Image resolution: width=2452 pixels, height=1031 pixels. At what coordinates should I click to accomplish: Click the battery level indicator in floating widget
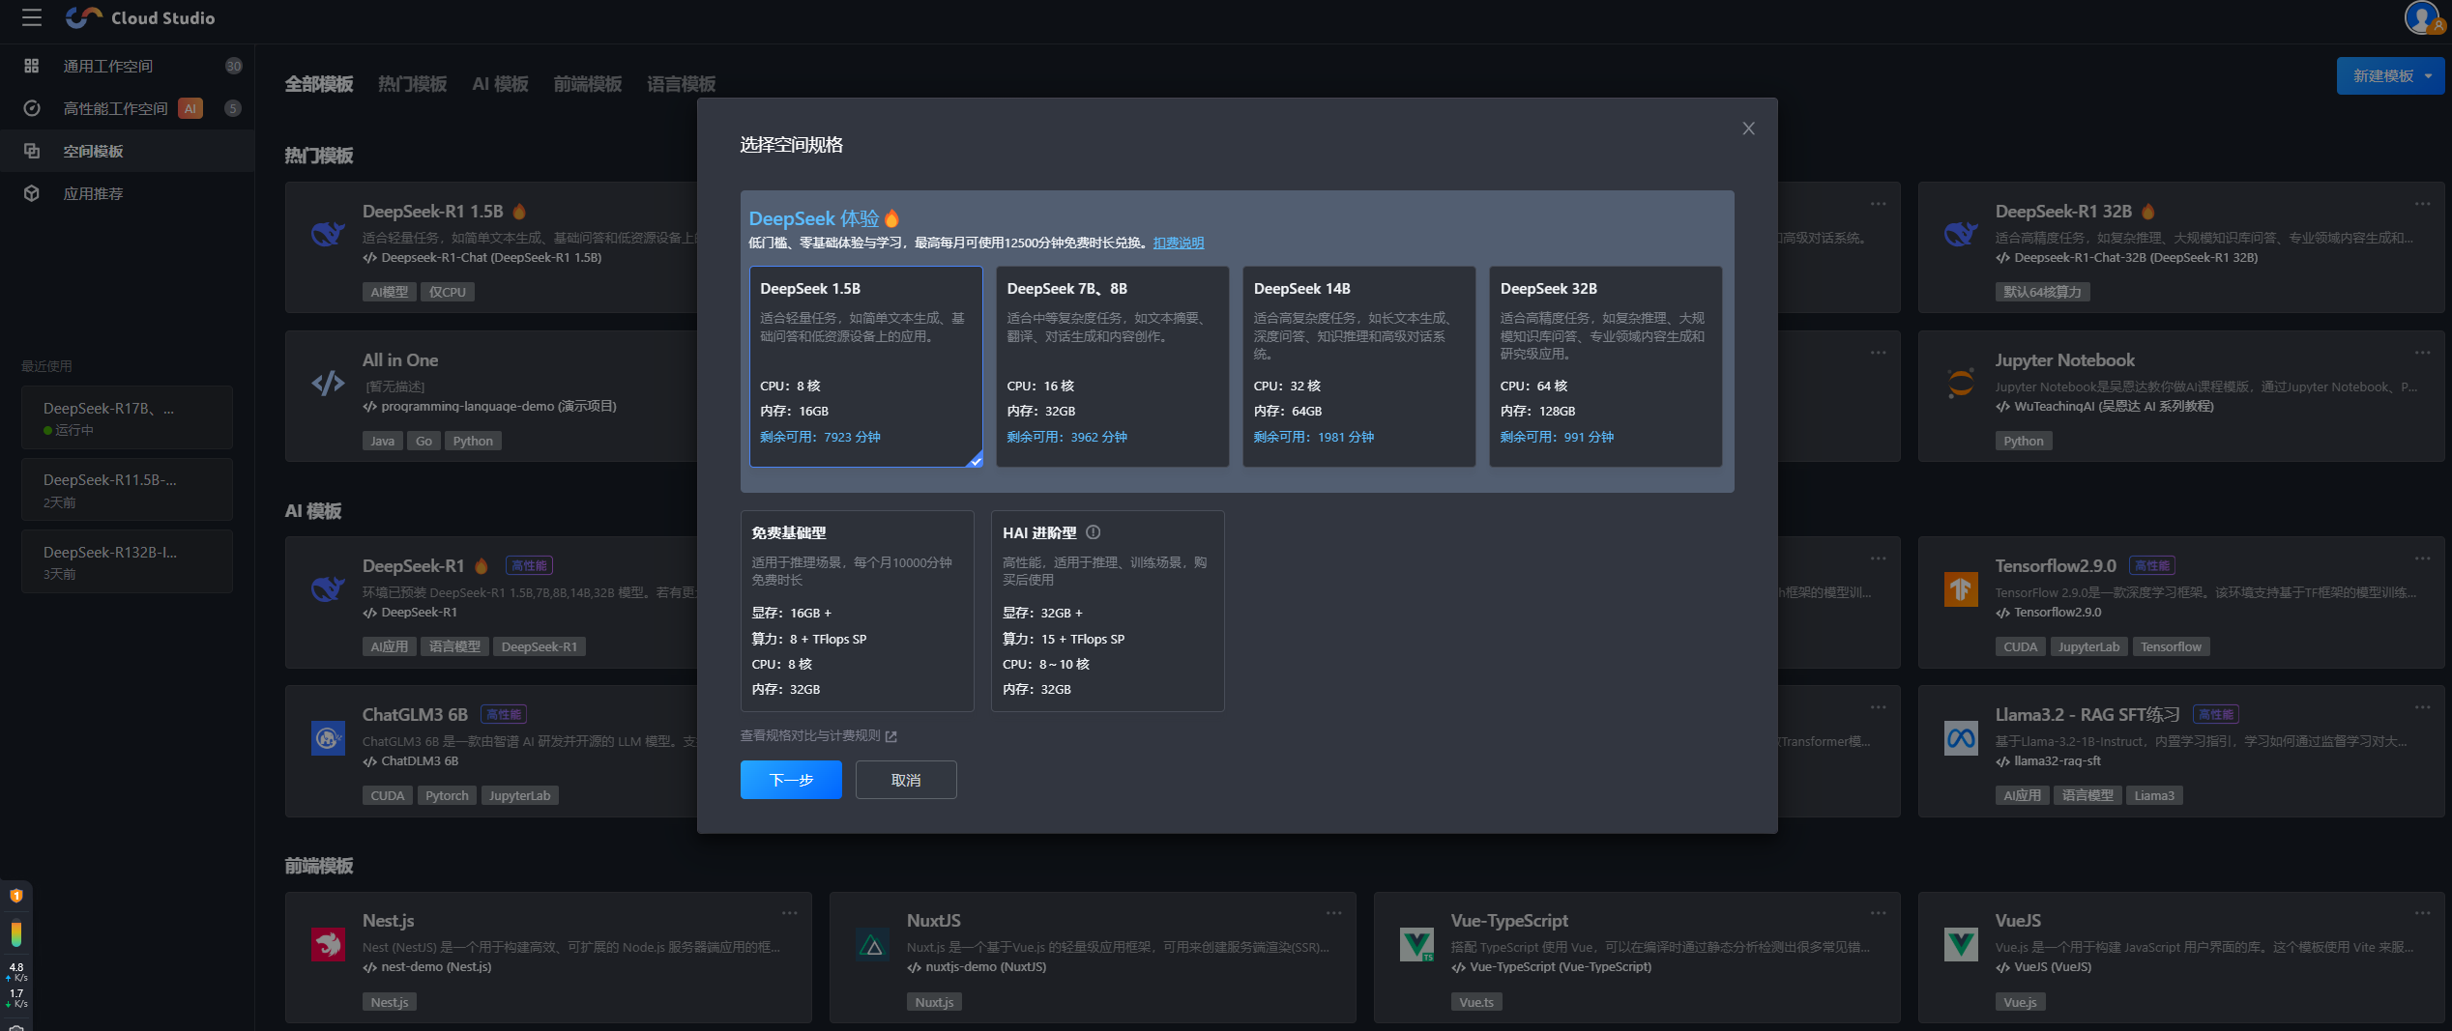click(x=16, y=933)
